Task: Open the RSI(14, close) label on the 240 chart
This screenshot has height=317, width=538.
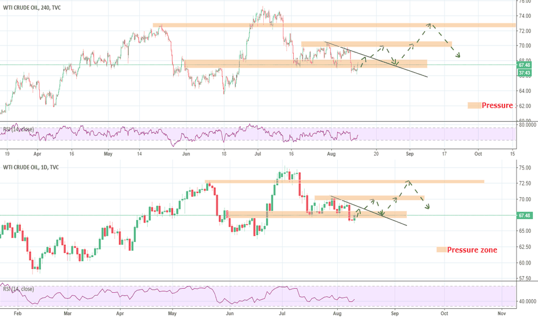Action: 18,129
